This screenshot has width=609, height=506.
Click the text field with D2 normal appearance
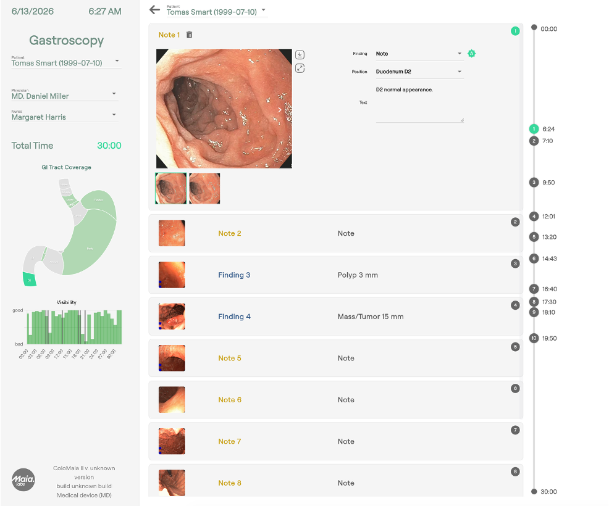pos(419,103)
